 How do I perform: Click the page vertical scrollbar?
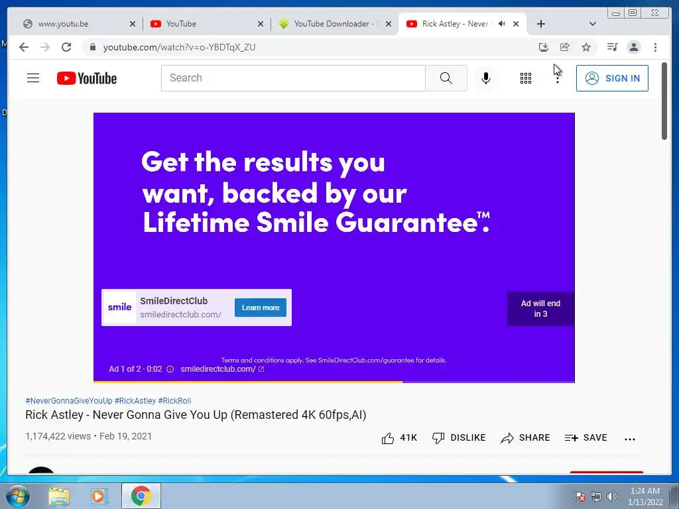(x=664, y=101)
